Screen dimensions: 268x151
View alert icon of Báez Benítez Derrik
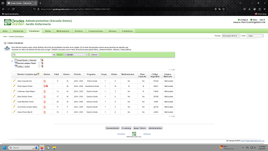click(44, 96)
